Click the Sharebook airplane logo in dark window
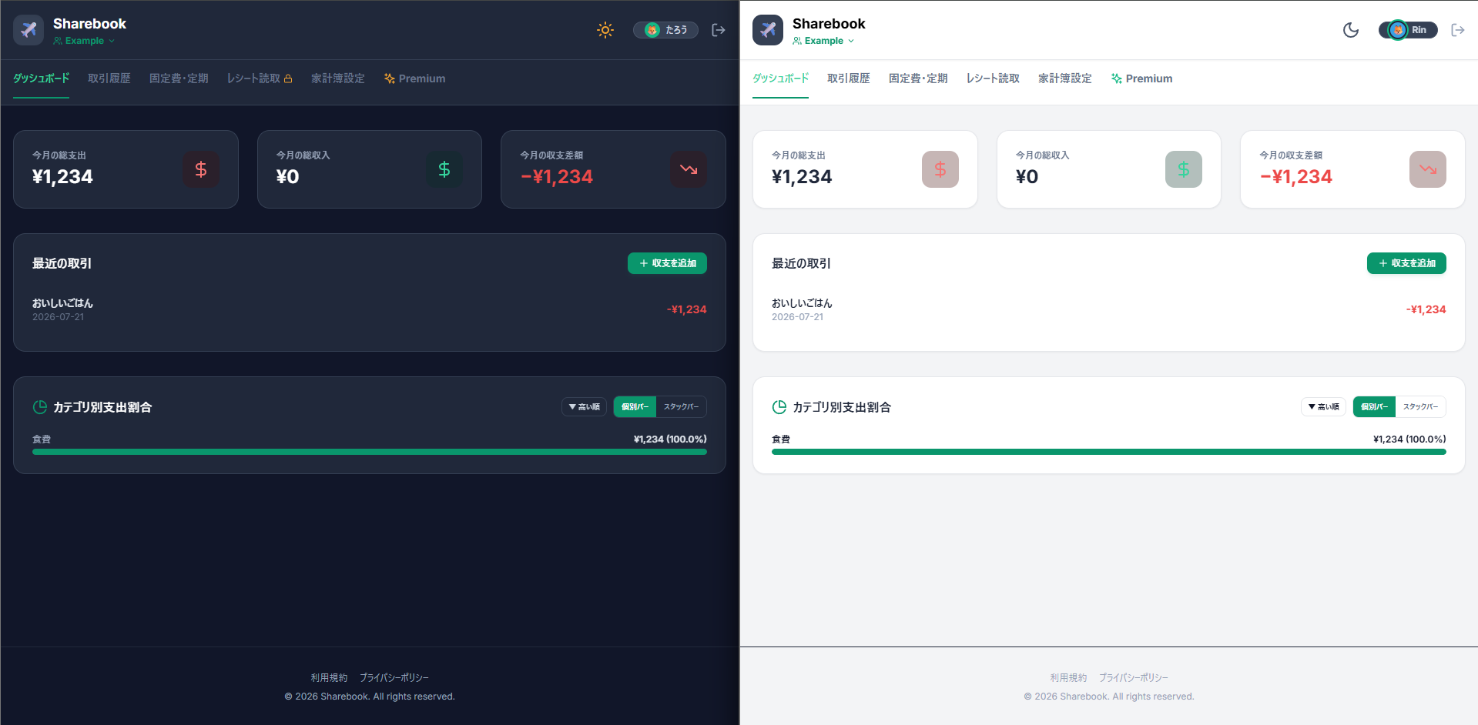Viewport: 1478px width, 725px height. click(28, 30)
